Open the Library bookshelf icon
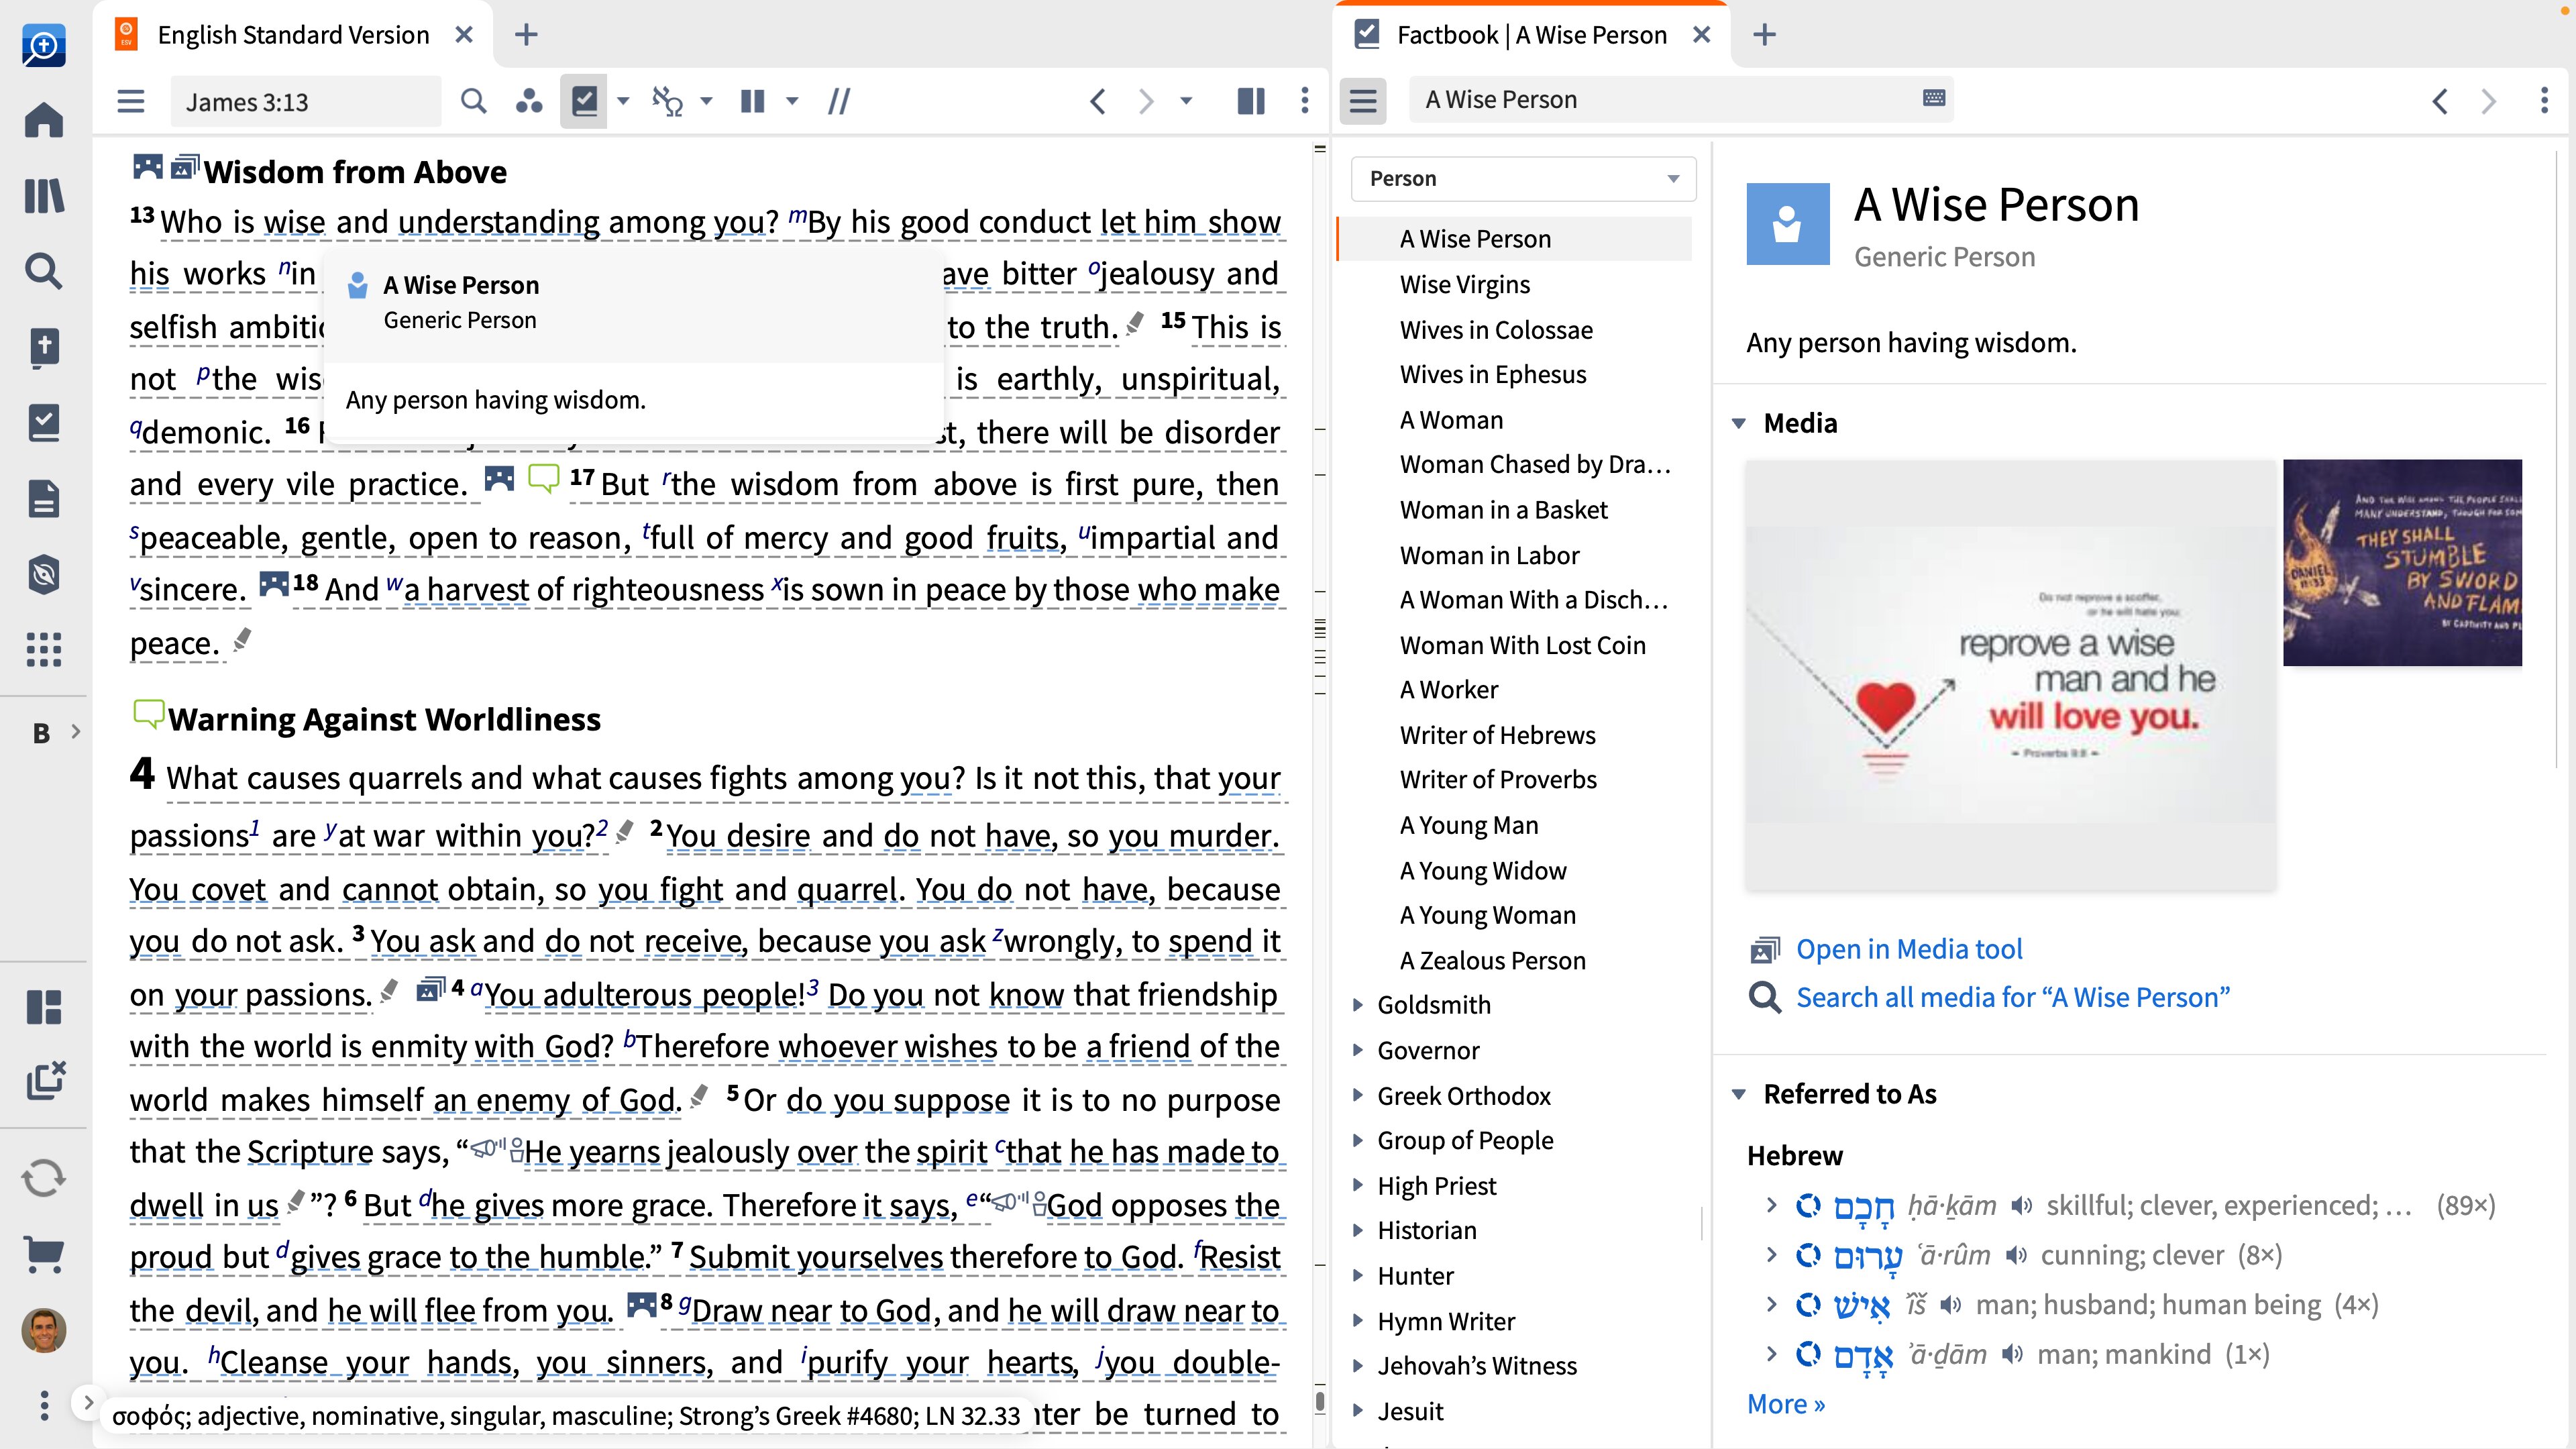The image size is (2576, 1449). [44, 196]
